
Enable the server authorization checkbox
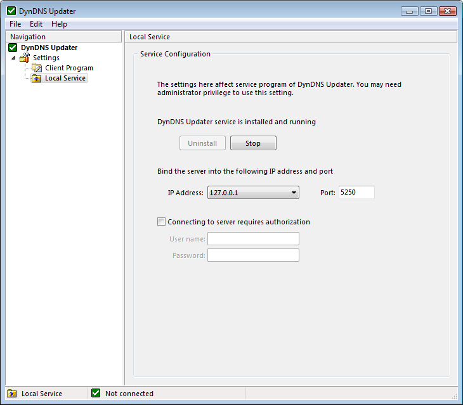162,222
